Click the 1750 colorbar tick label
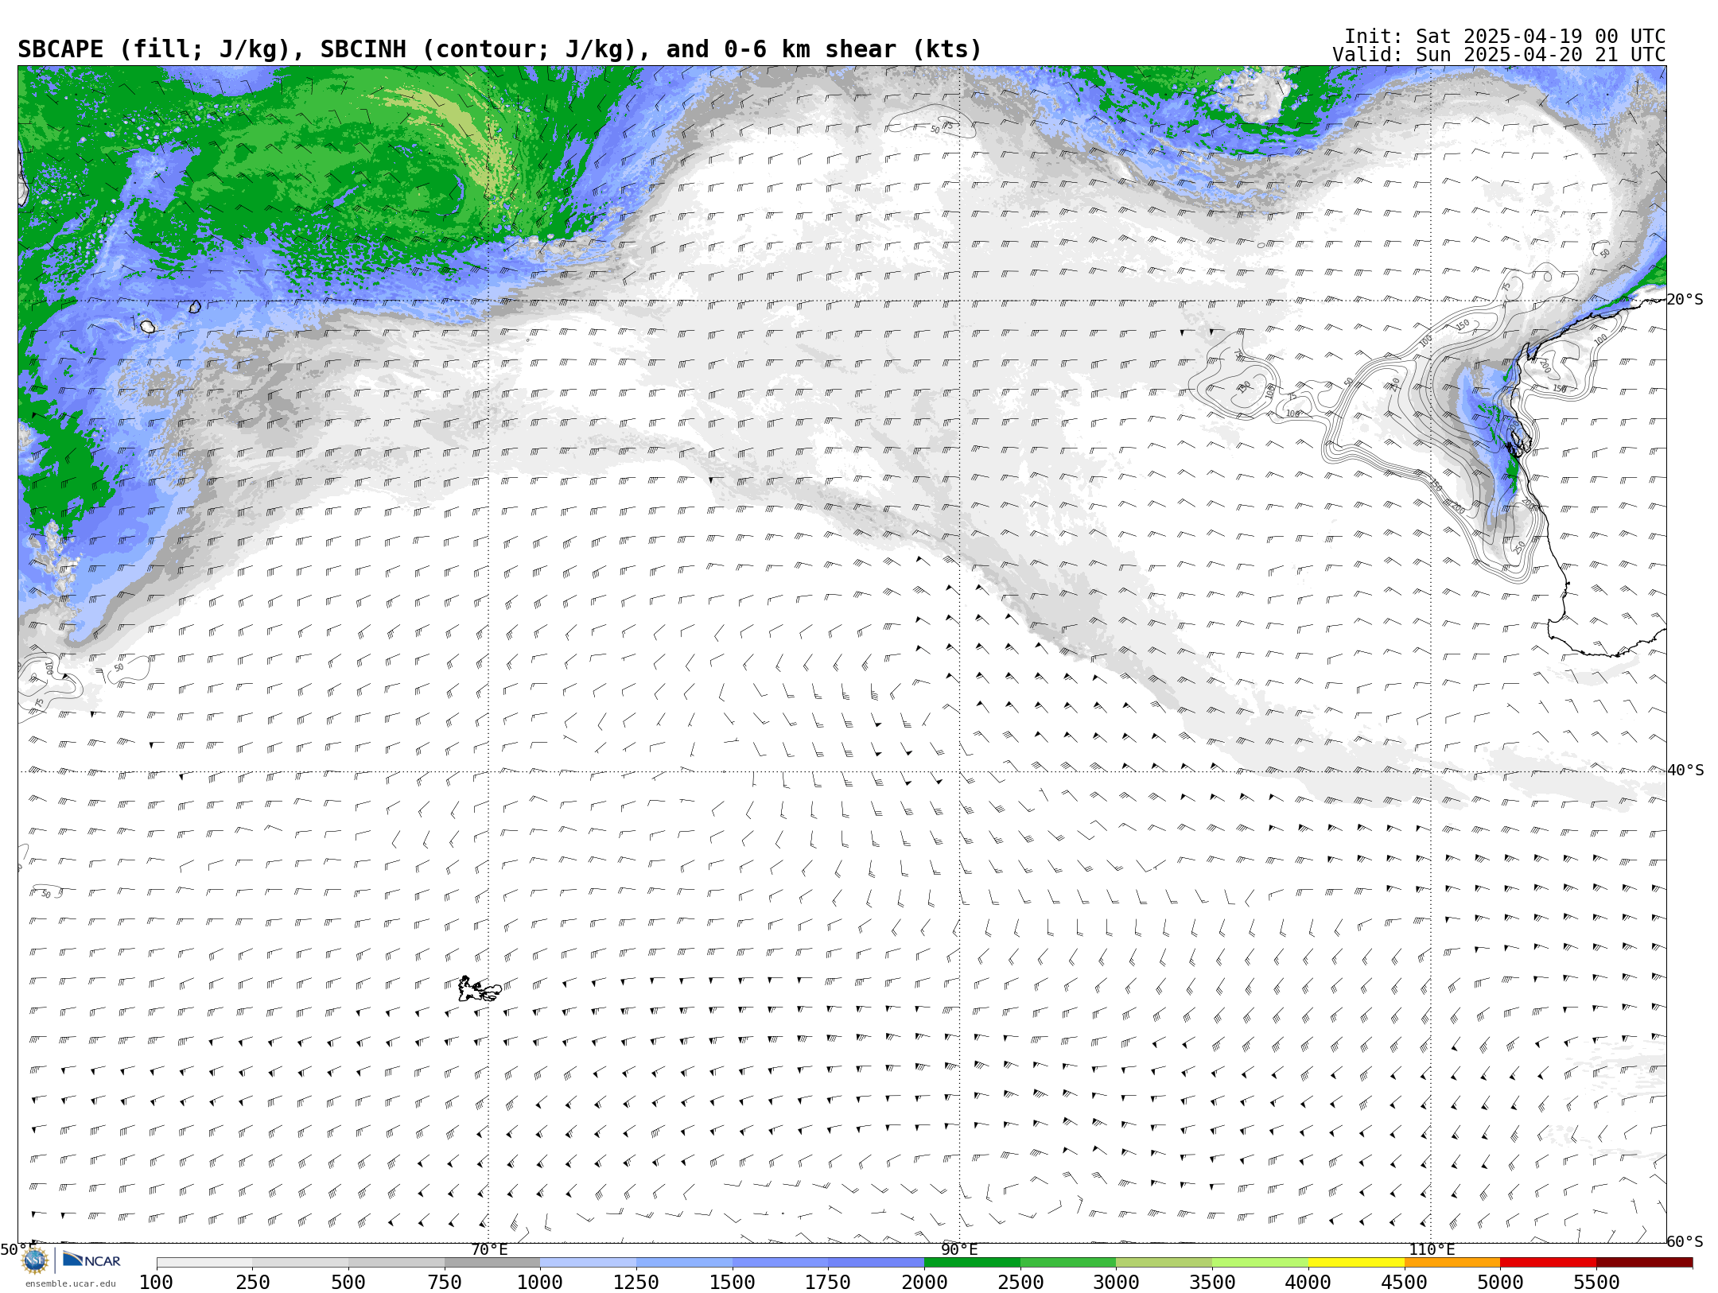The width and height of the screenshot is (1718, 1293). (828, 1283)
